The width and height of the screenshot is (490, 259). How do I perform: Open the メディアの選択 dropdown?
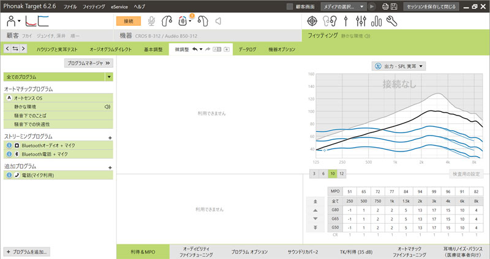coord(343,7)
